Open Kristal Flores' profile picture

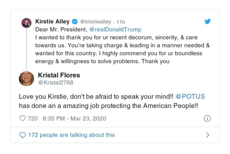click(26, 79)
